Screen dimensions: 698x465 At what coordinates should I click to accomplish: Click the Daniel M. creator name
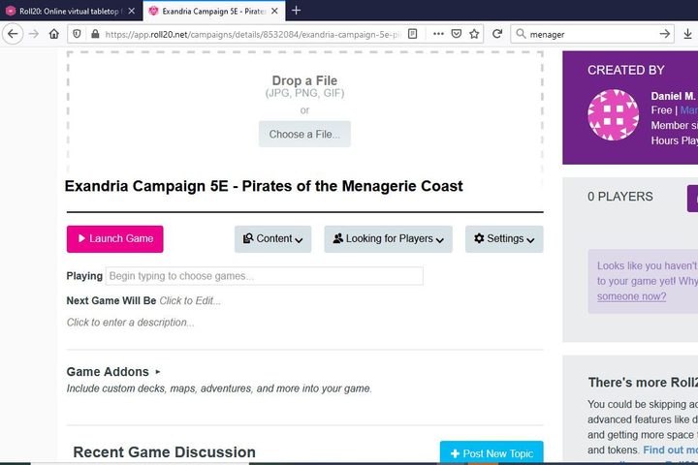673,96
